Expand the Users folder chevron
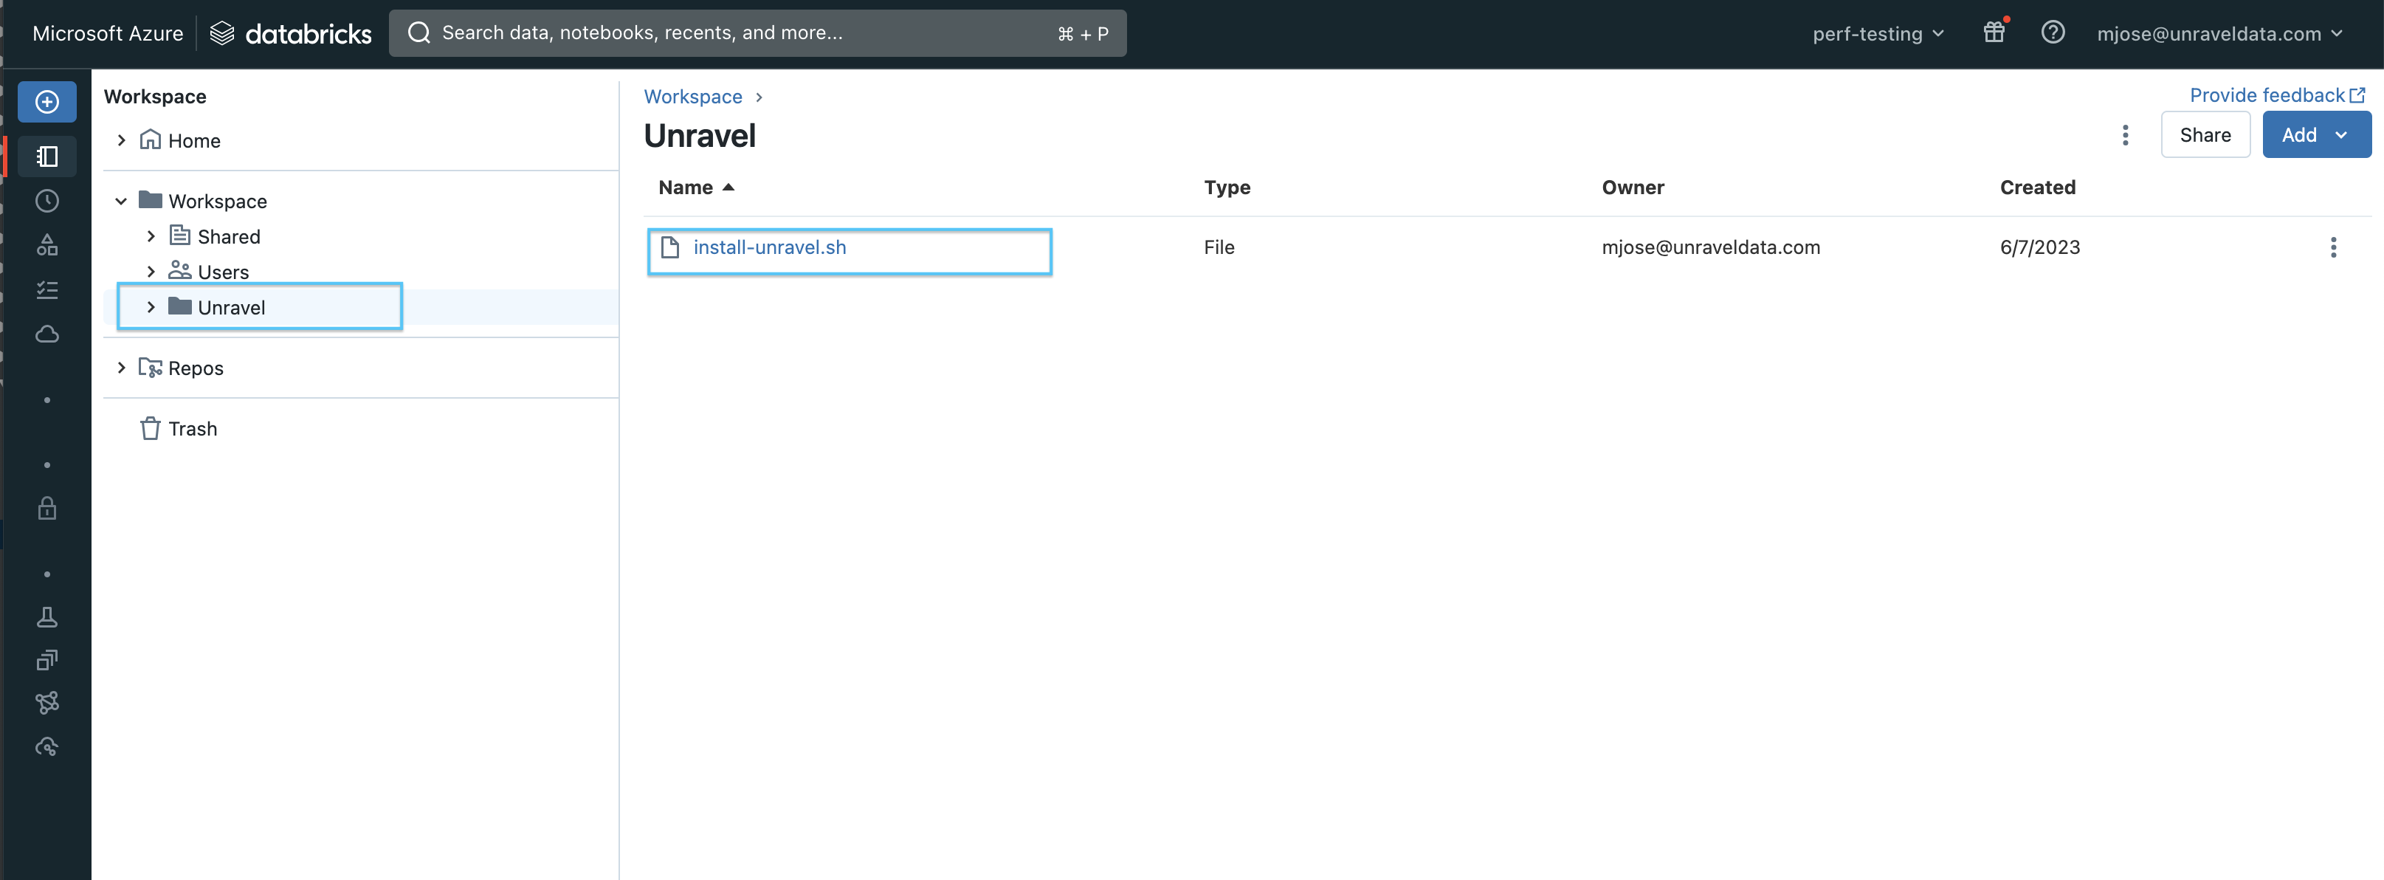2384x880 pixels. click(x=151, y=271)
